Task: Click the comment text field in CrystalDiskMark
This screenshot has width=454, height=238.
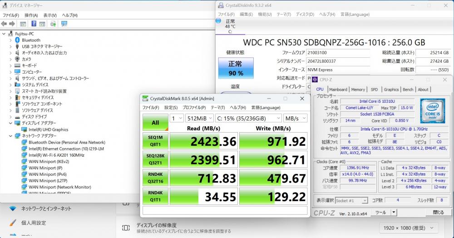Action: coord(225,210)
